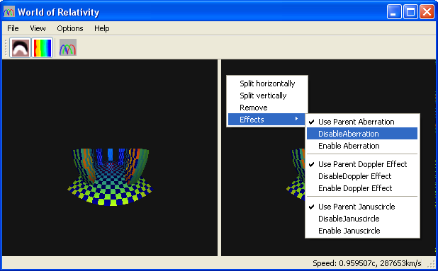Screen dimensions: 438x271
Task: Maximize the application window
Action: pos(410,12)
